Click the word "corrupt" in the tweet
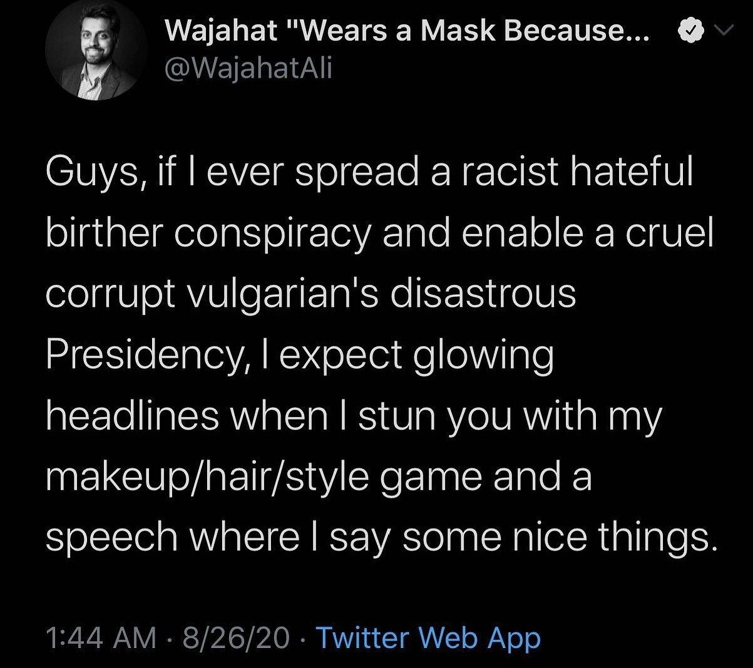 (x=110, y=294)
